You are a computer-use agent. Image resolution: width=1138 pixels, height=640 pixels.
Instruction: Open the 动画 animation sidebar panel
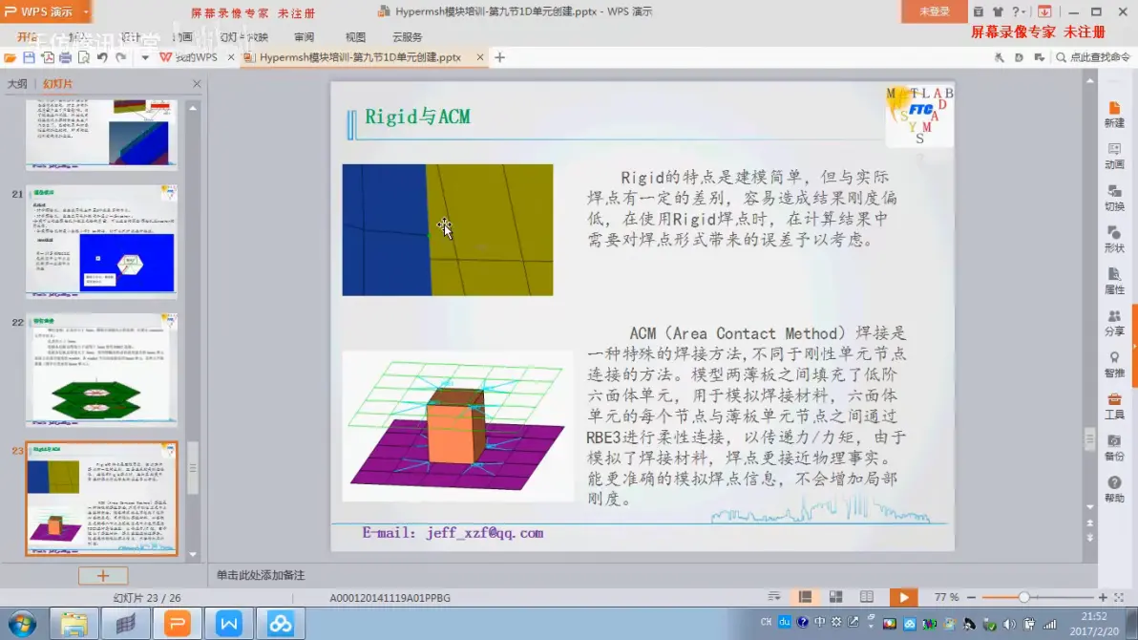pos(1114,157)
